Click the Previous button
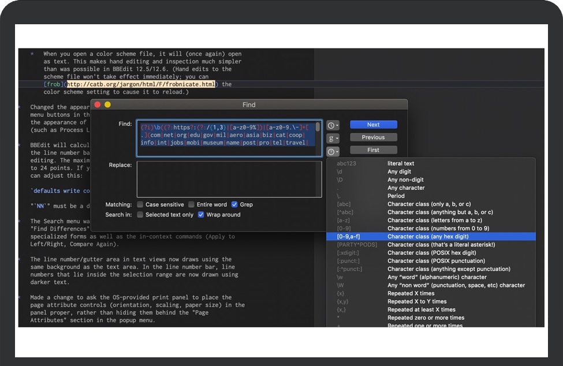Screen dimensions: 563x366 (x=373, y=137)
